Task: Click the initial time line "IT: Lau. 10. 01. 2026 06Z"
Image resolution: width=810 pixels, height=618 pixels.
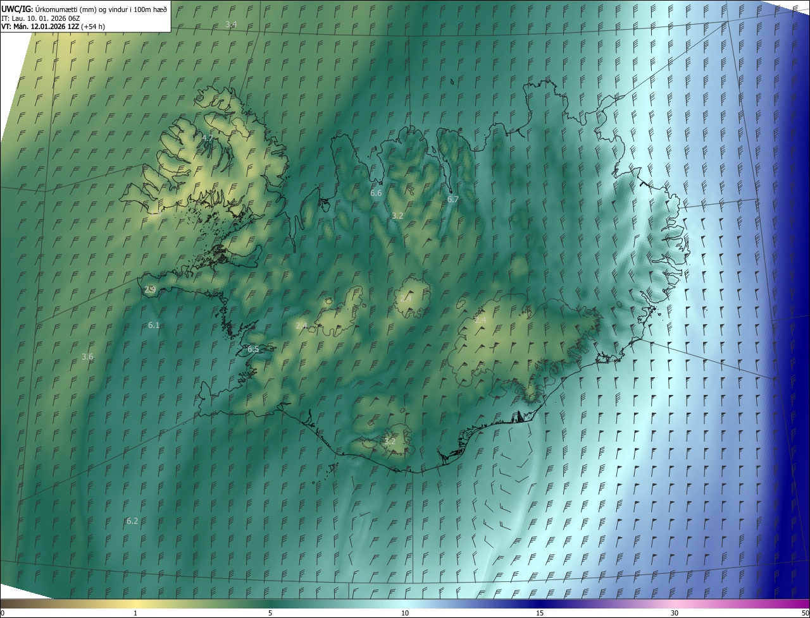Action: coord(40,18)
